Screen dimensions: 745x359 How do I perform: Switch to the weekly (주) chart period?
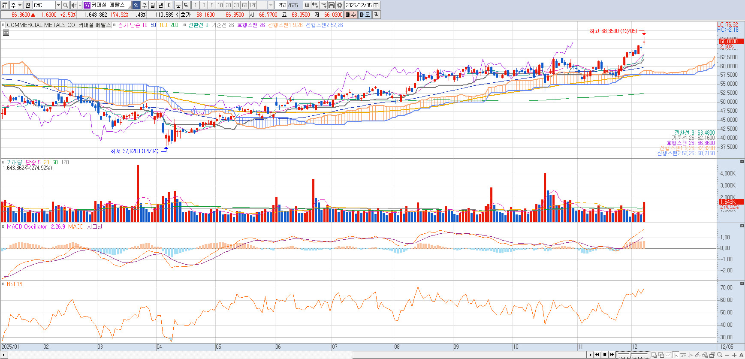[145, 5]
